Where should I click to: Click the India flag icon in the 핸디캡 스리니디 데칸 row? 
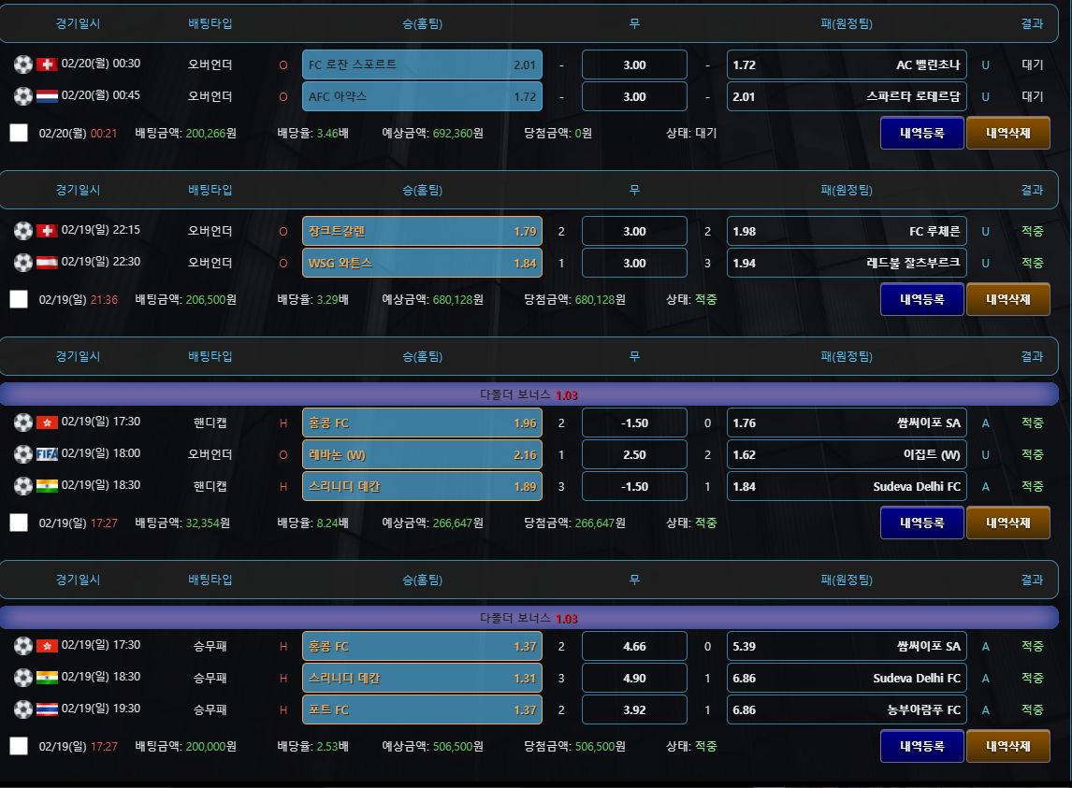tap(47, 486)
